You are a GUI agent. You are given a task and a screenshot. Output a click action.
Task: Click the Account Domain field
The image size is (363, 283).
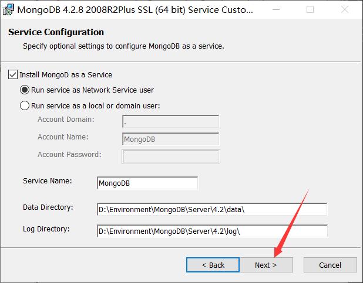tap(170, 121)
